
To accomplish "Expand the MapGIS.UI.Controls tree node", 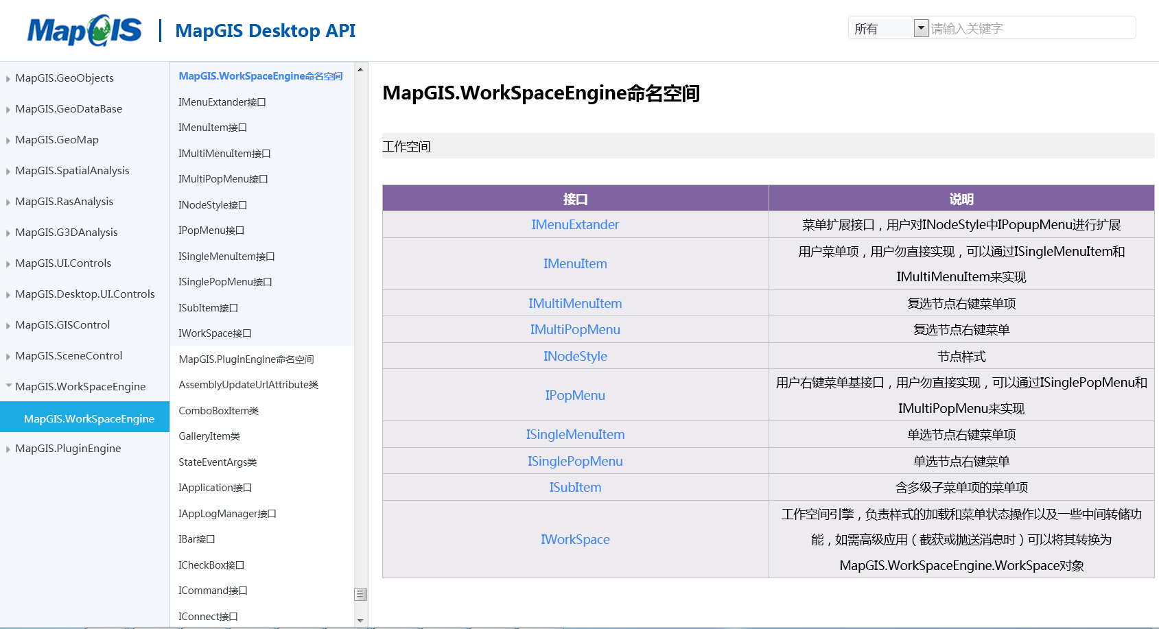I will click(8, 263).
